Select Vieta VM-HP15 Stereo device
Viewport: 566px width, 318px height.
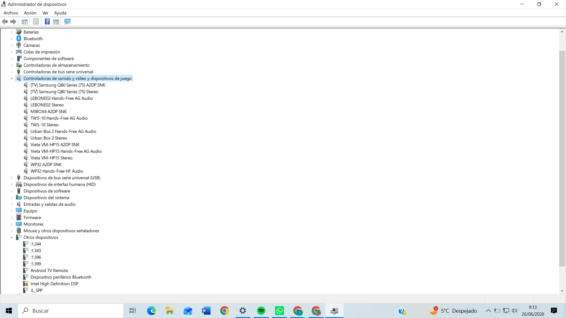(52, 158)
